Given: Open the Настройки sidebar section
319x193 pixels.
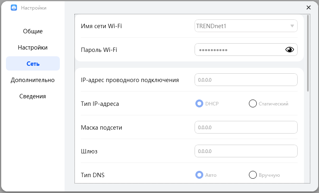Looking at the screenshot, I should [32, 48].
